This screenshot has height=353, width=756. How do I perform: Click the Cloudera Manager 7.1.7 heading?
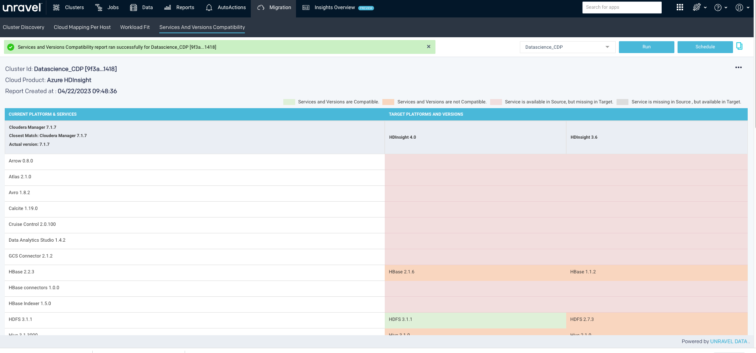32,128
